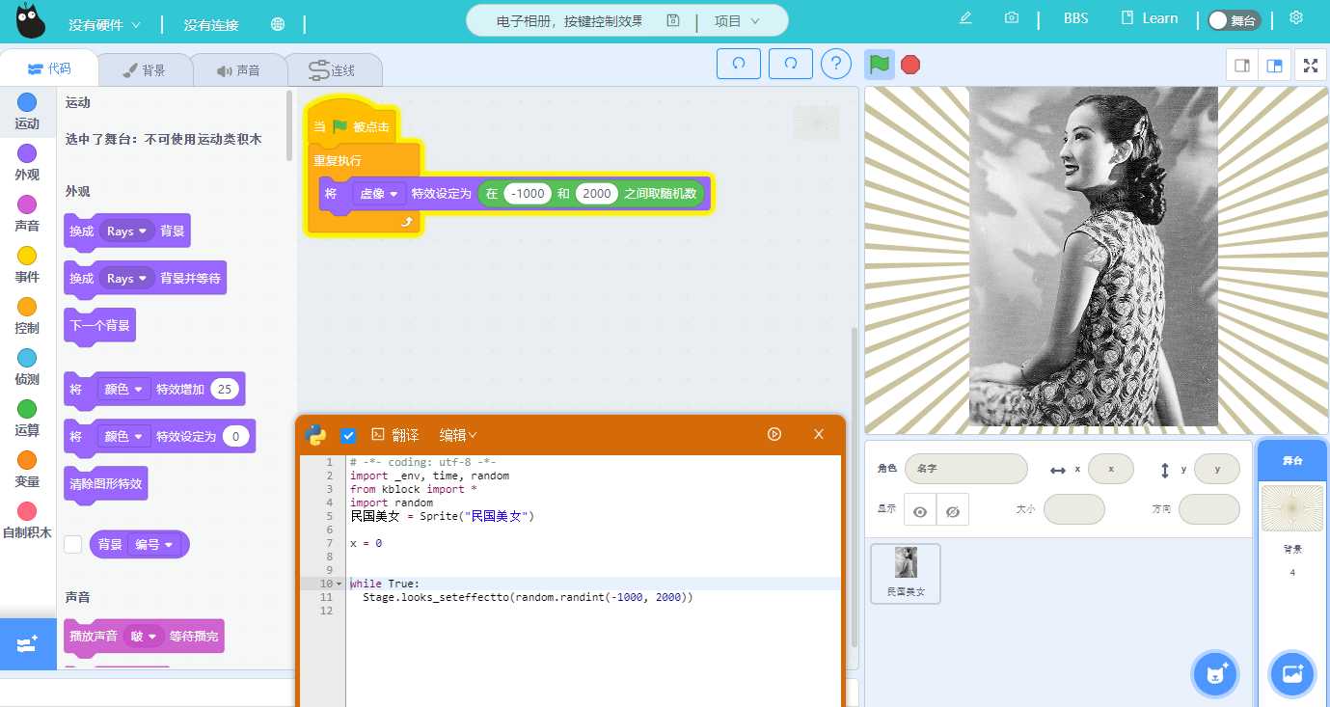The height and width of the screenshot is (707, 1330).
Task: Save project using the floppy disk icon
Action: pos(673,20)
